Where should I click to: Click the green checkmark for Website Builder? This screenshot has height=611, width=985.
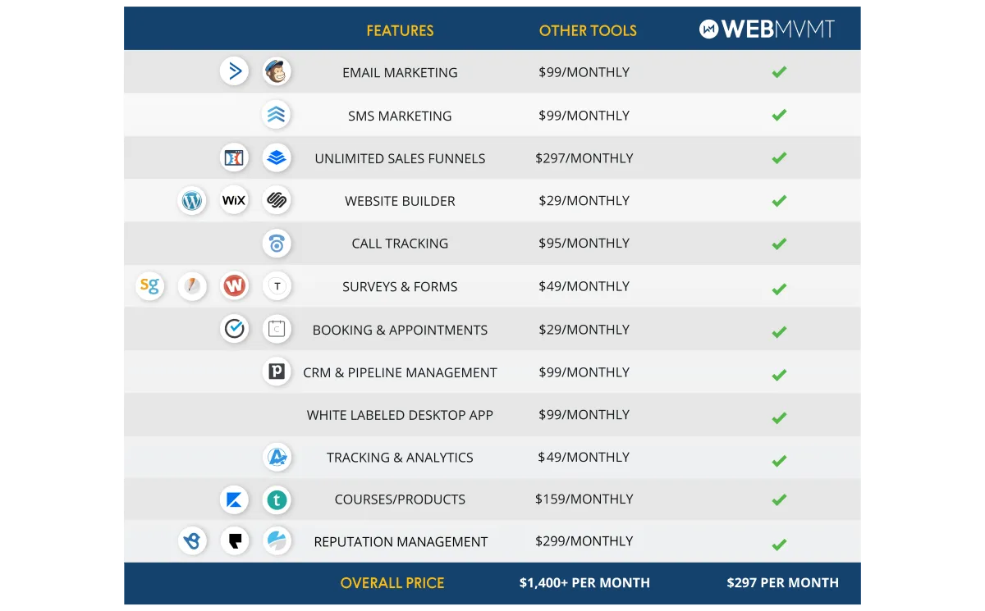(779, 201)
